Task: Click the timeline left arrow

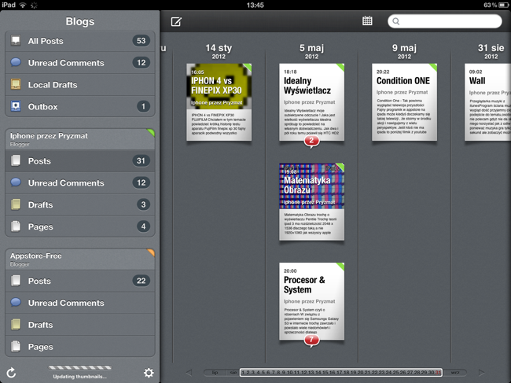Action: tap(189, 372)
